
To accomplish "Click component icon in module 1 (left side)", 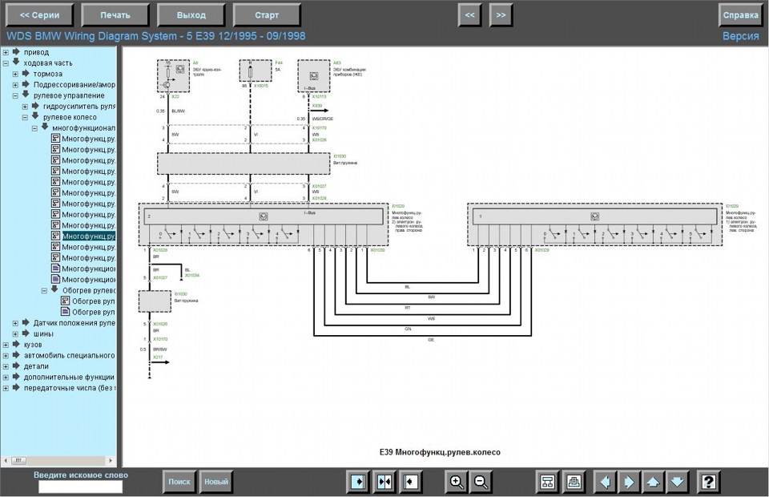I will click(x=595, y=216).
